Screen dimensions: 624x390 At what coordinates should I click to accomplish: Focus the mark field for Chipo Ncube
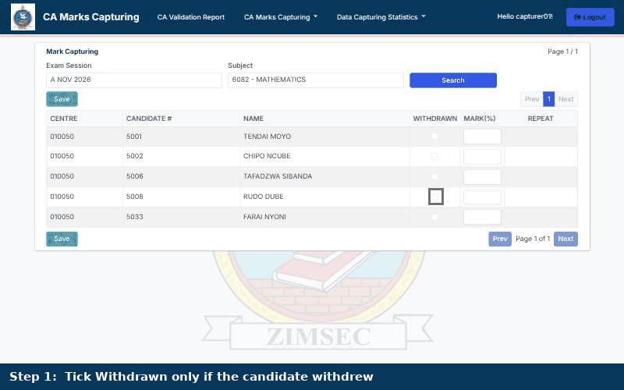[482, 157]
